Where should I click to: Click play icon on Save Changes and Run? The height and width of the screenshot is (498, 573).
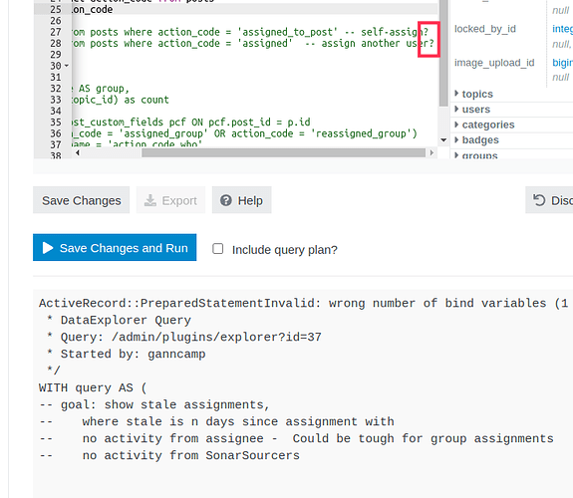click(48, 248)
